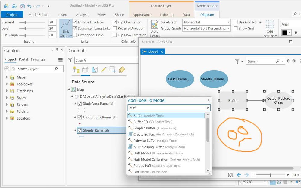This screenshot has height=188, width=301.
Task: Switch to List By Selection
Action: pyautogui.click(x=94, y=70)
